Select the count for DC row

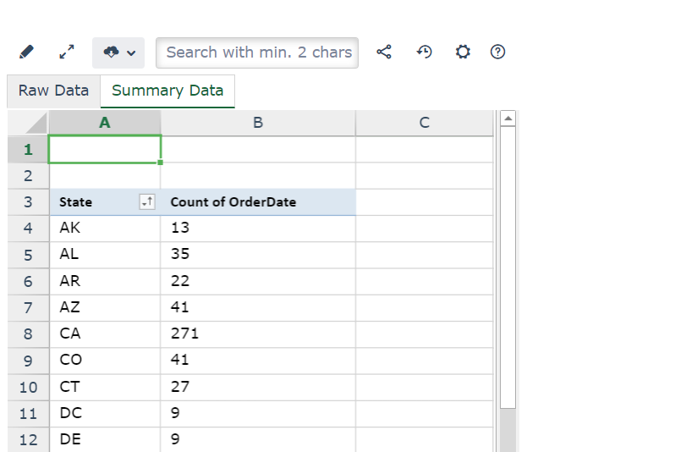point(258,413)
